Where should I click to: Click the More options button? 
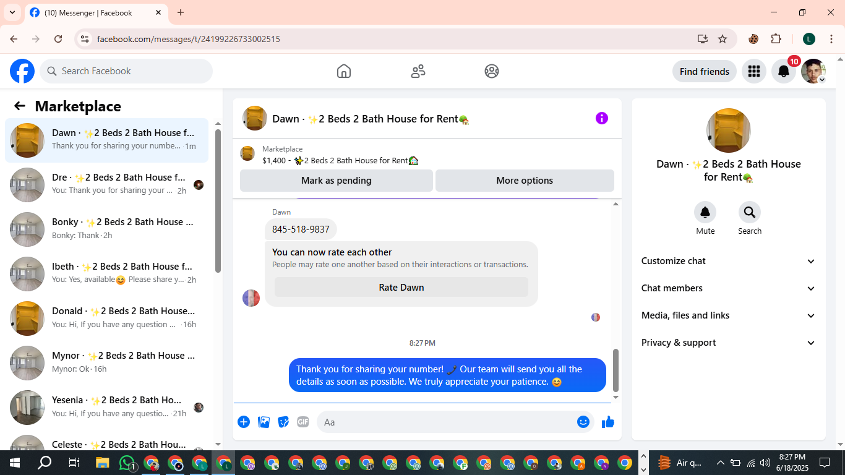click(x=525, y=181)
